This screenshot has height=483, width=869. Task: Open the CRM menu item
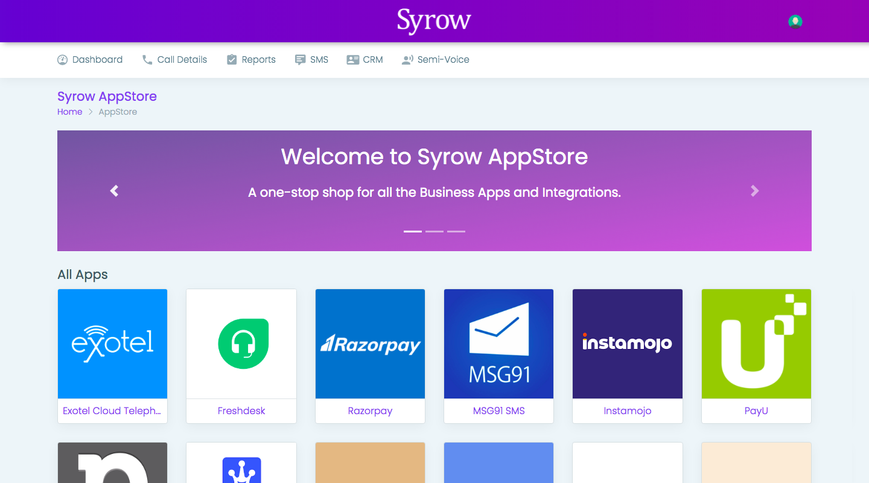tap(365, 60)
